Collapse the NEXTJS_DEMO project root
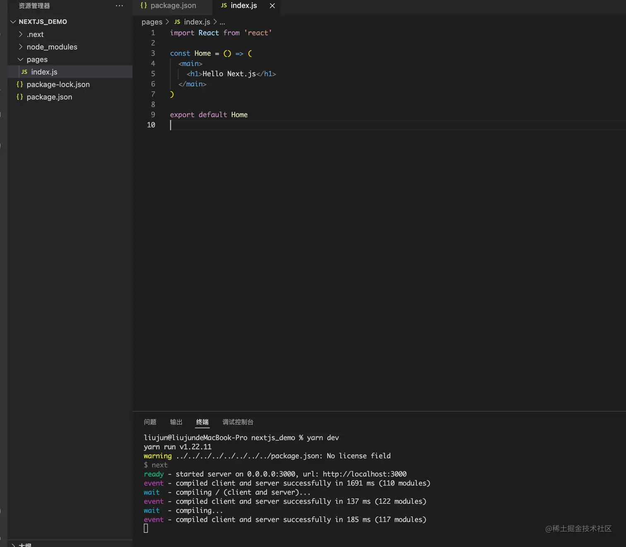This screenshot has width=626, height=547. [x=13, y=22]
